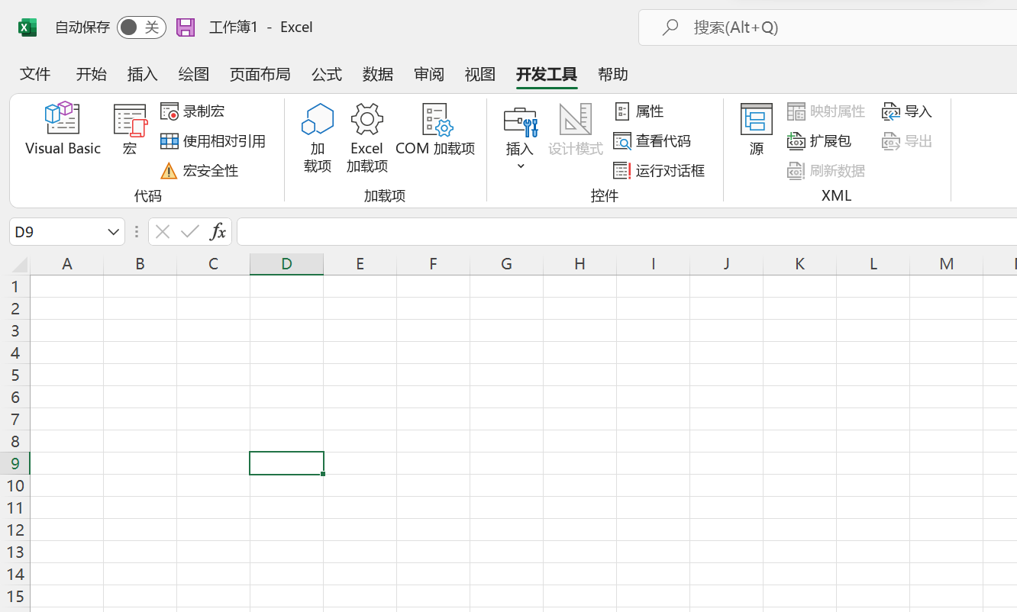The width and height of the screenshot is (1017, 612).
Task: Click 导入 to import XML data
Action: (x=907, y=111)
